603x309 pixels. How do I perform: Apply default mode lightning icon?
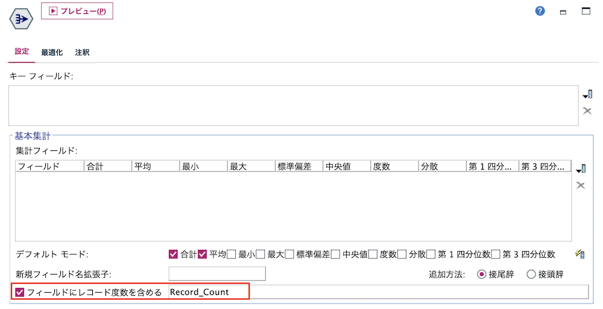580,254
